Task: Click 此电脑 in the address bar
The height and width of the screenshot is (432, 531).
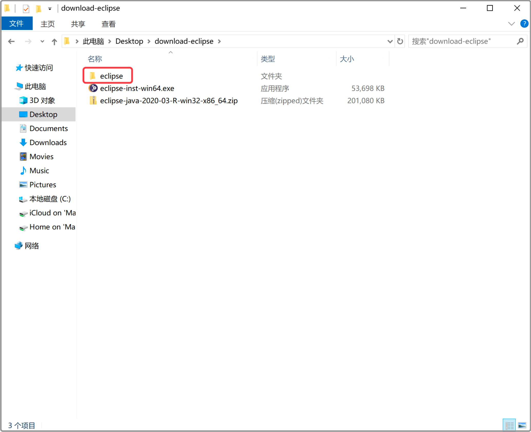Action: pyautogui.click(x=93, y=41)
